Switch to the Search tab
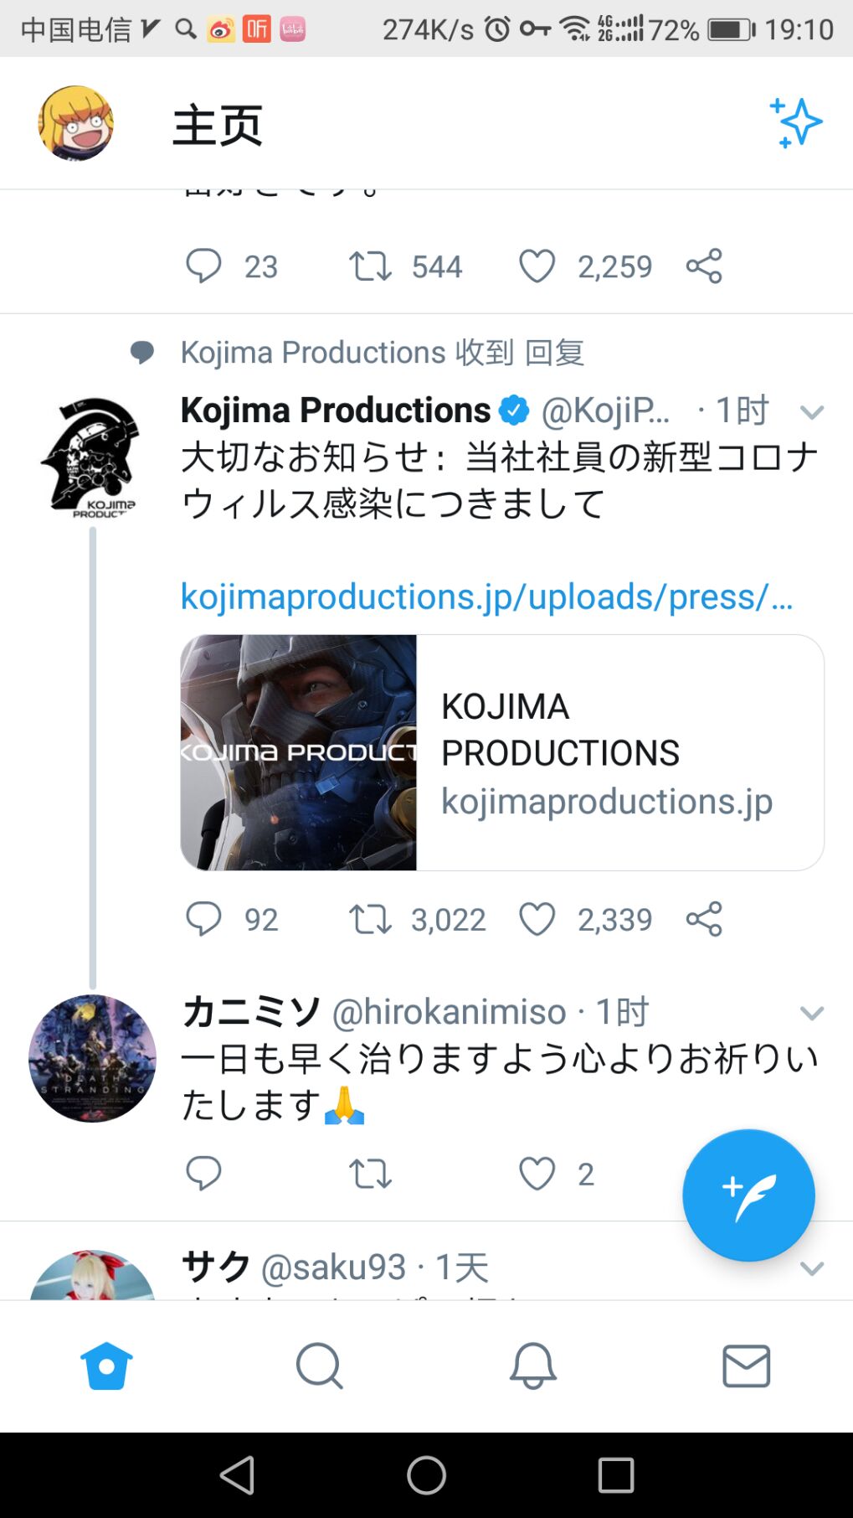The image size is (853, 1518). [x=319, y=1366]
